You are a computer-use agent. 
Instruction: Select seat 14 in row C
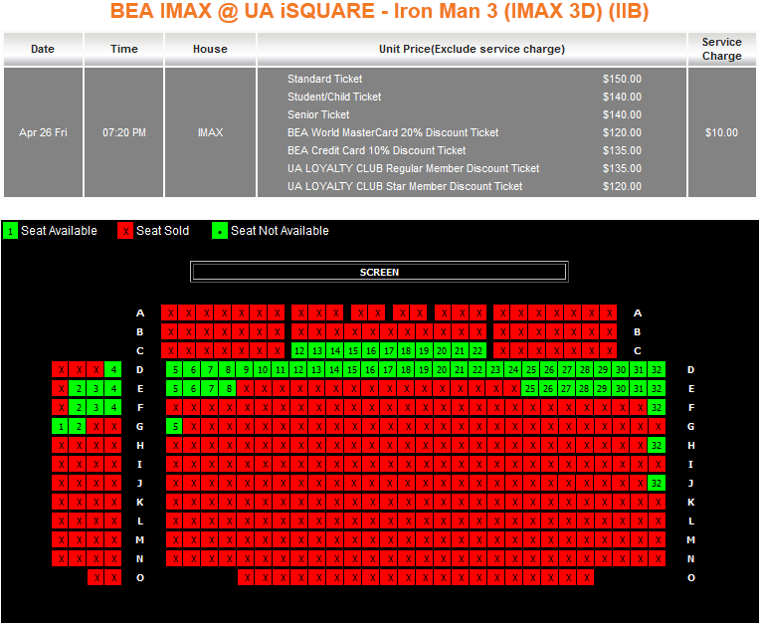point(335,350)
